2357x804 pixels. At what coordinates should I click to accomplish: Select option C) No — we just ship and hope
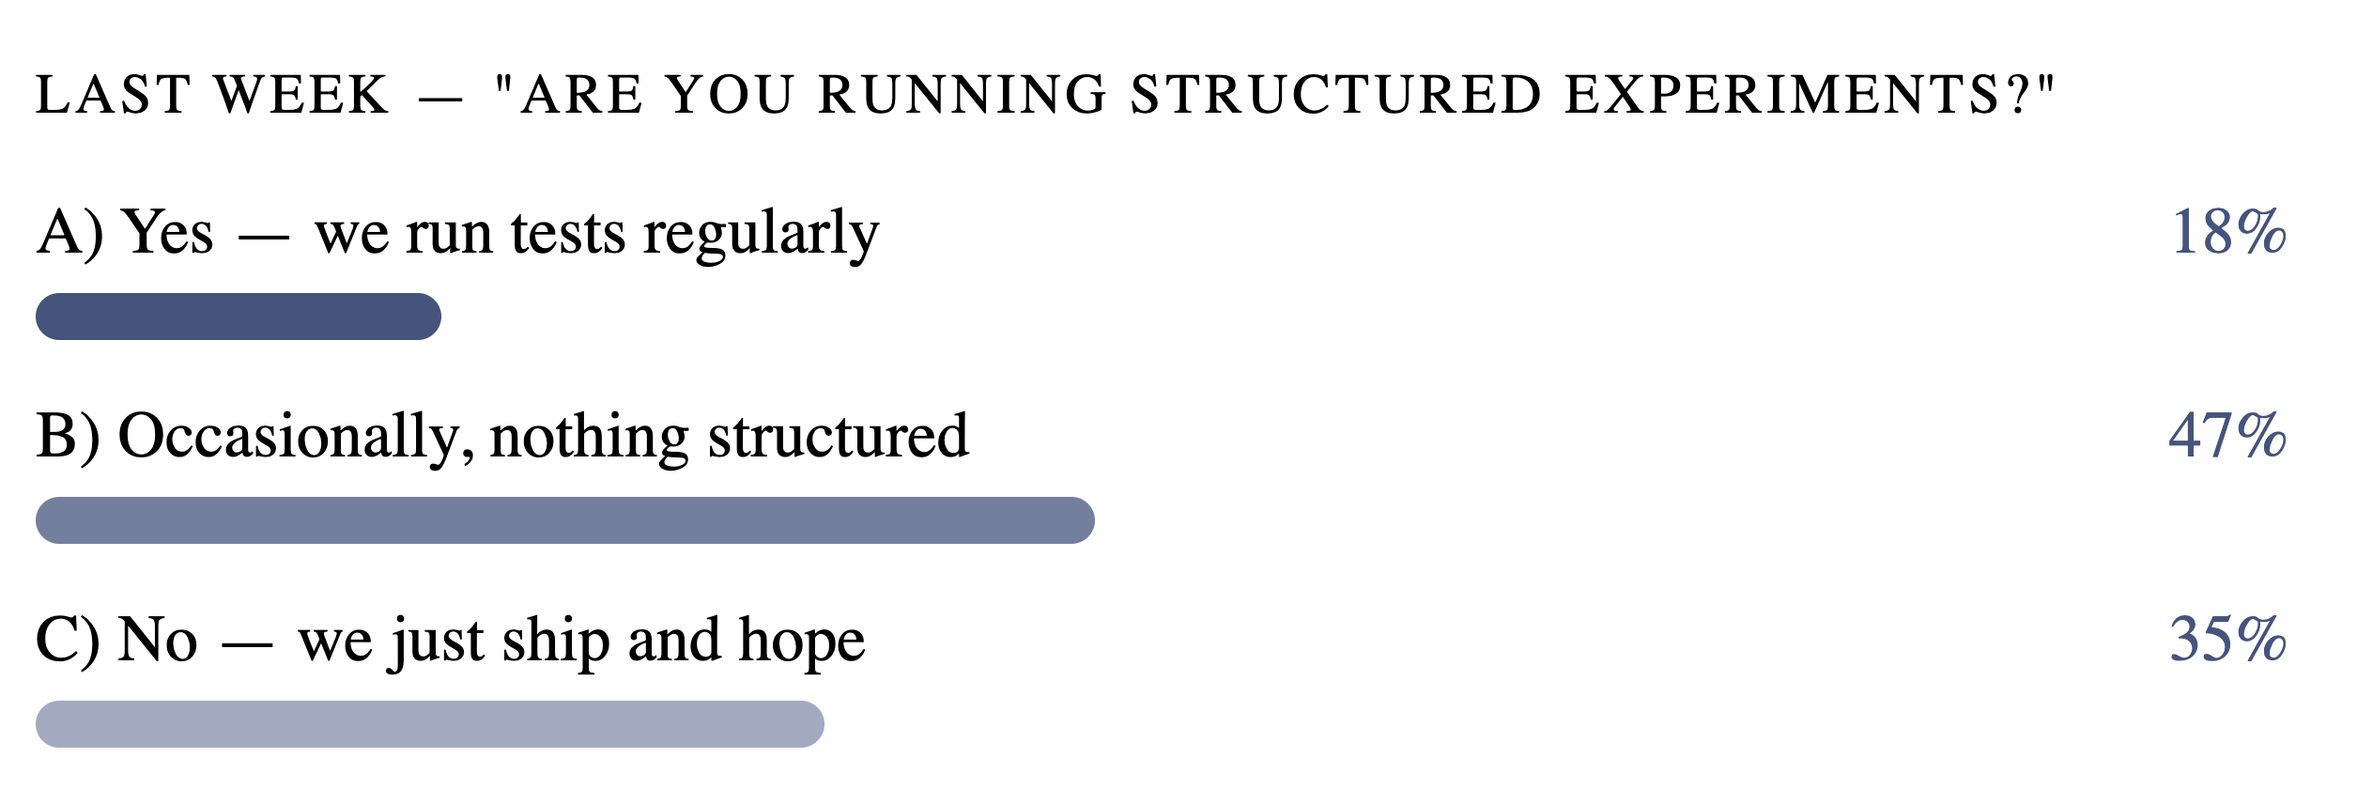tap(451, 641)
